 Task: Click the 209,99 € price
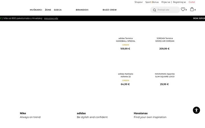(164, 49)
